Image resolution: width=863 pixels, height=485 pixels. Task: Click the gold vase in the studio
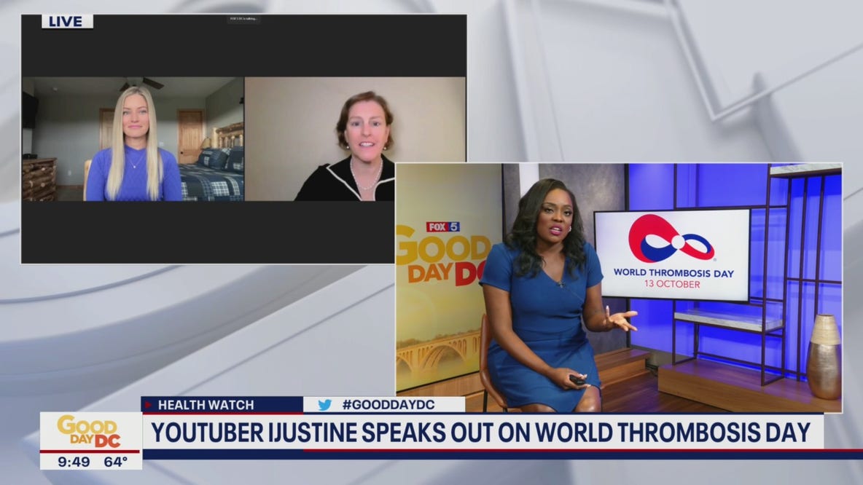click(824, 356)
